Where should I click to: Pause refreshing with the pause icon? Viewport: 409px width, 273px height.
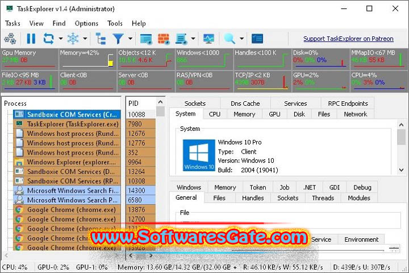coord(31,39)
